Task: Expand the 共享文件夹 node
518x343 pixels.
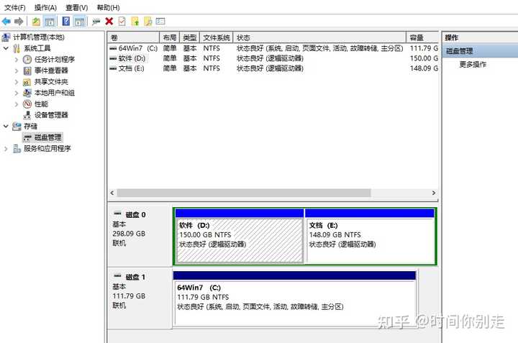Action: click(16, 82)
